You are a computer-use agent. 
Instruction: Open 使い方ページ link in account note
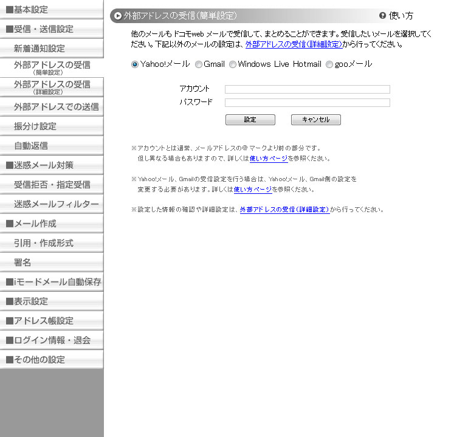(x=269, y=159)
